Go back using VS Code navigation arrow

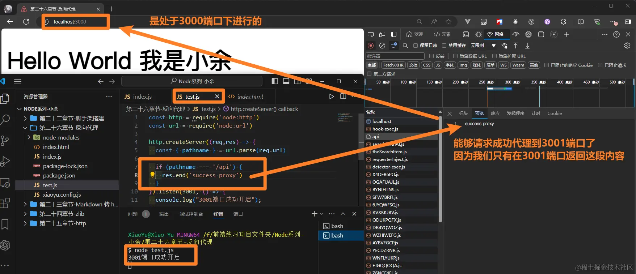[101, 81]
